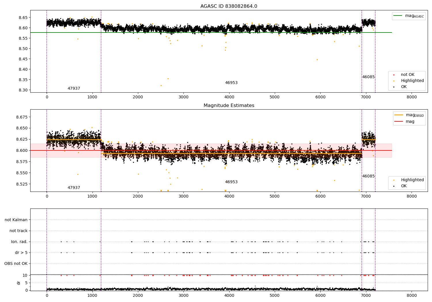Select the mag OBSID legend entry

click(x=409, y=115)
